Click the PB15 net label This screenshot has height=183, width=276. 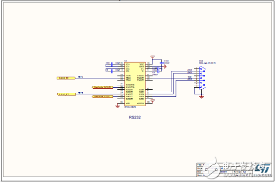tap(81, 93)
